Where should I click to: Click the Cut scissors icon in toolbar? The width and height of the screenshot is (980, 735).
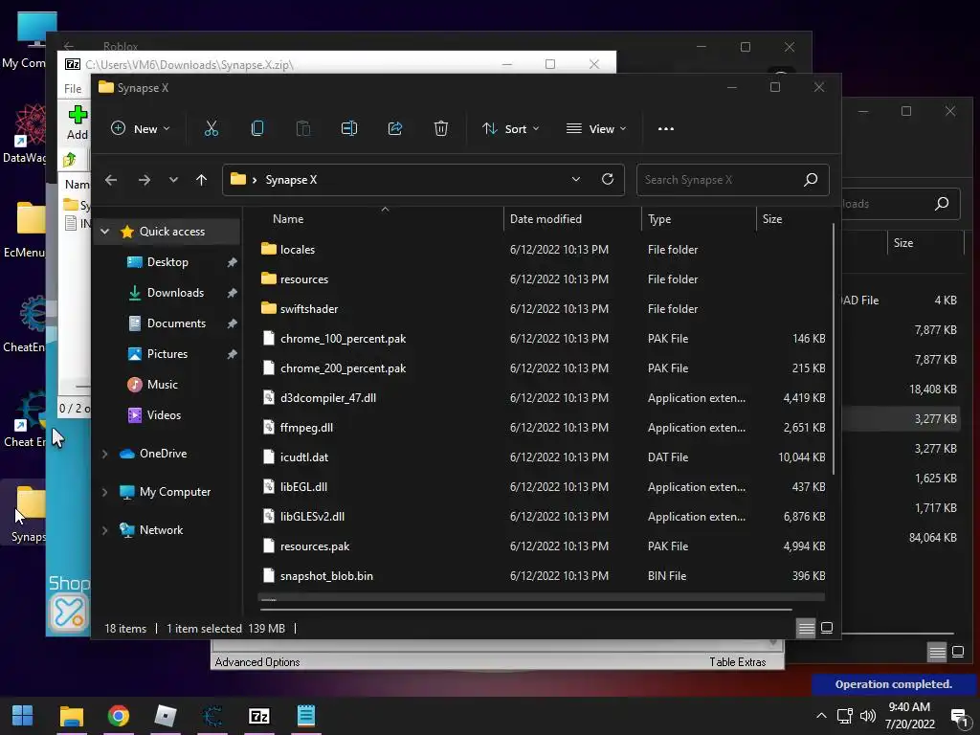click(212, 129)
